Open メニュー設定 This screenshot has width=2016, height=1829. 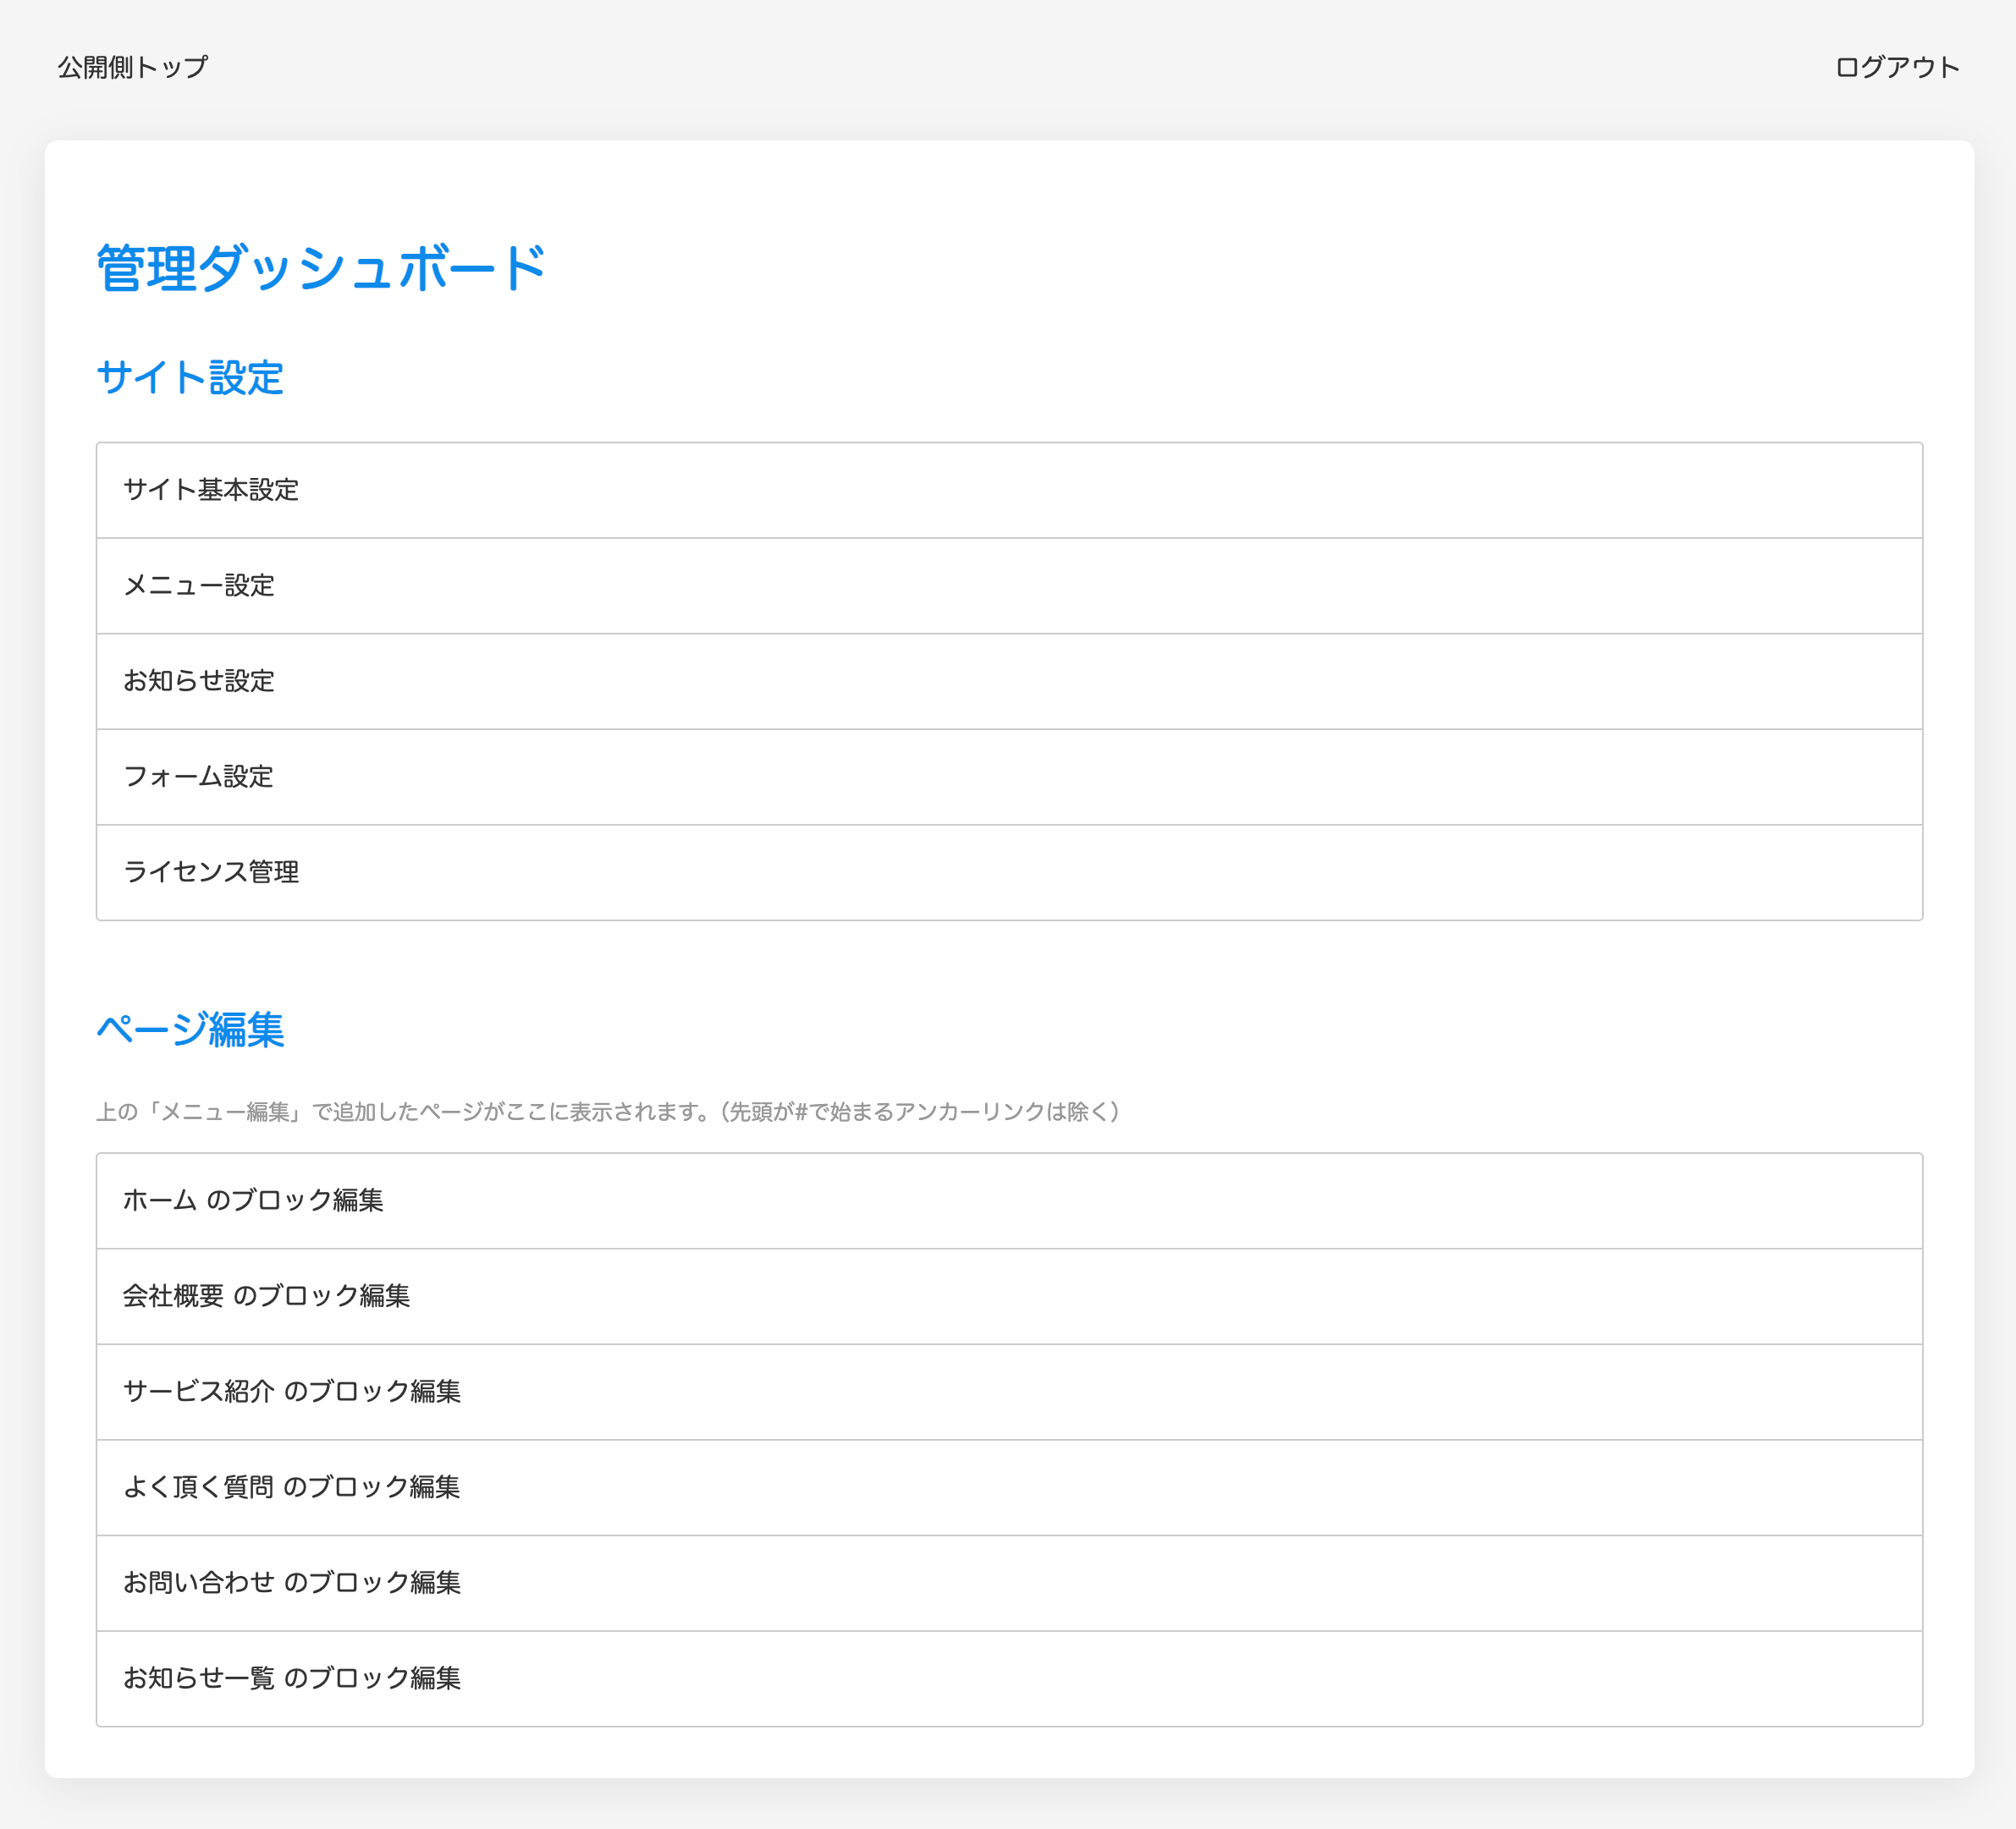coord(199,585)
